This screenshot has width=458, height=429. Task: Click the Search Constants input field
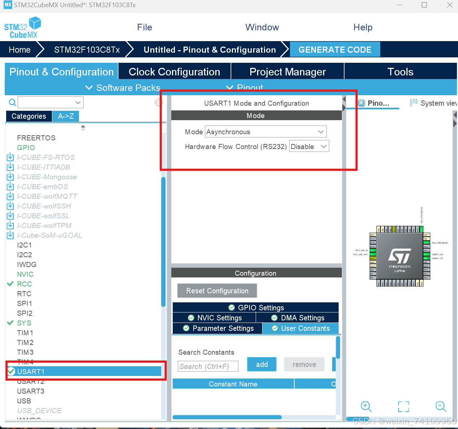pyautogui.click(x=208, y=366)
